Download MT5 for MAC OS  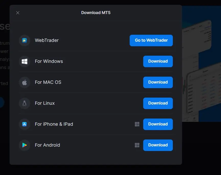point(158,83)
